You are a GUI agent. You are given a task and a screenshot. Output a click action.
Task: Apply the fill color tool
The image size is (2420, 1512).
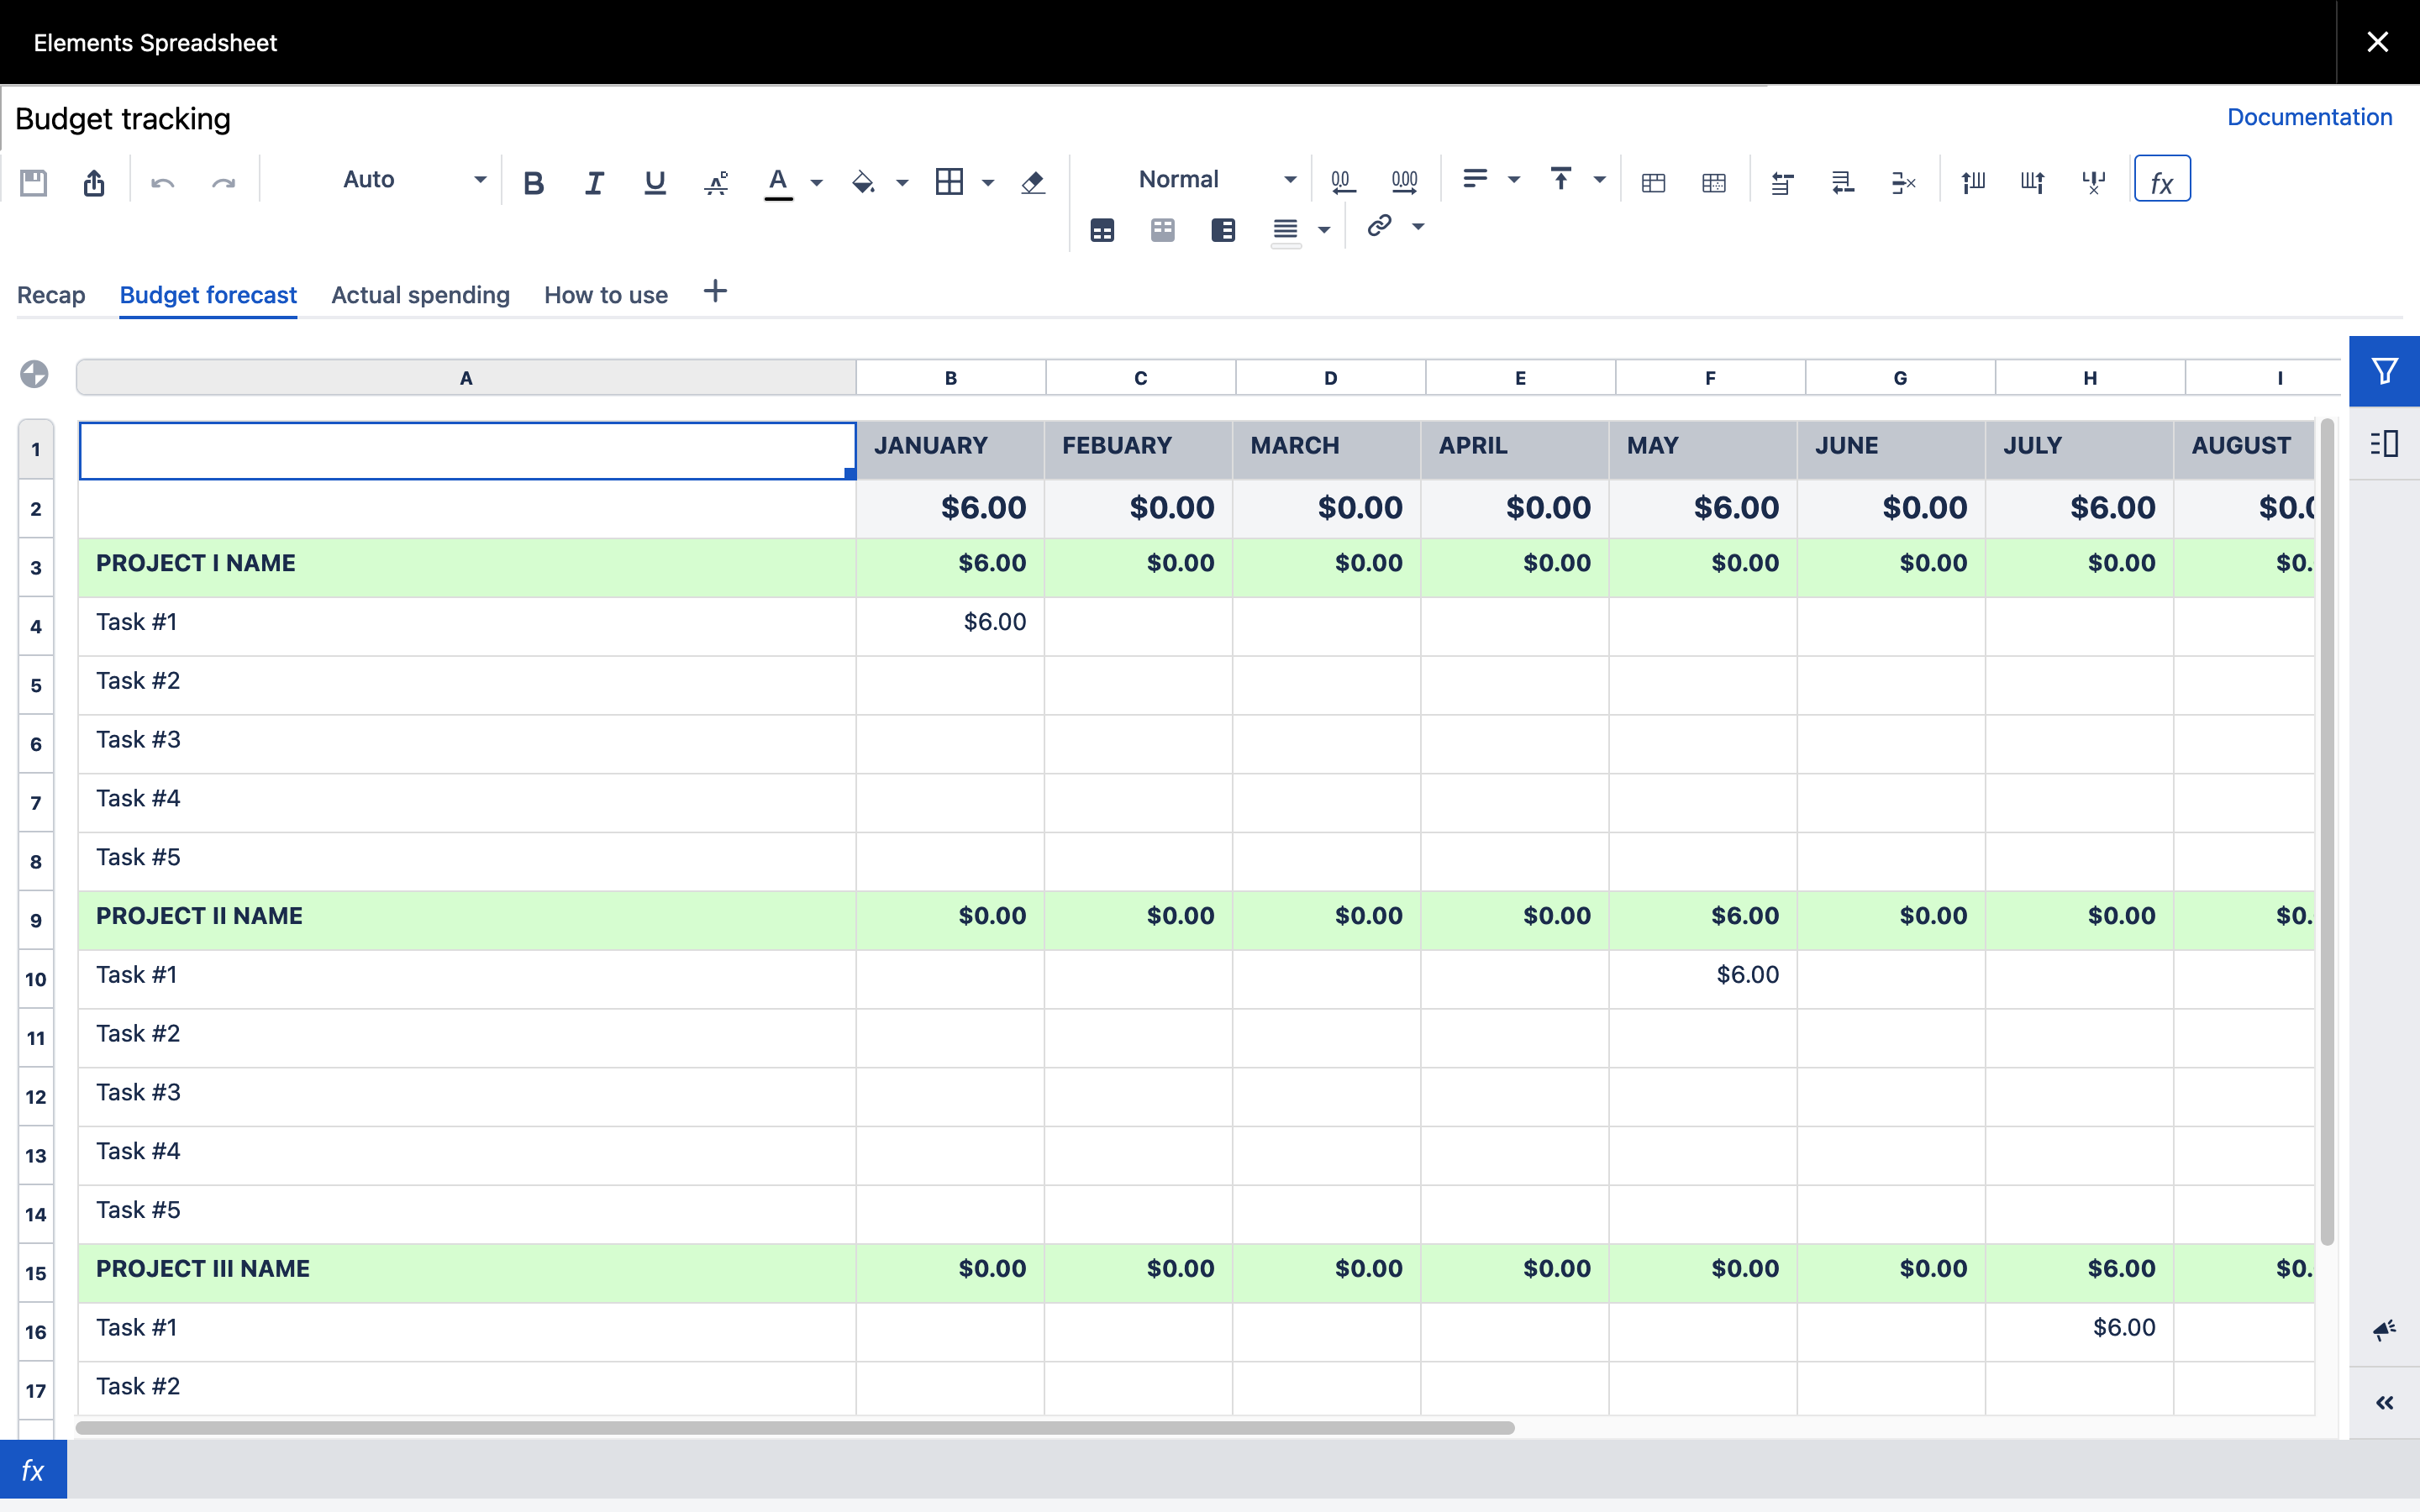(x=864, y=182)
